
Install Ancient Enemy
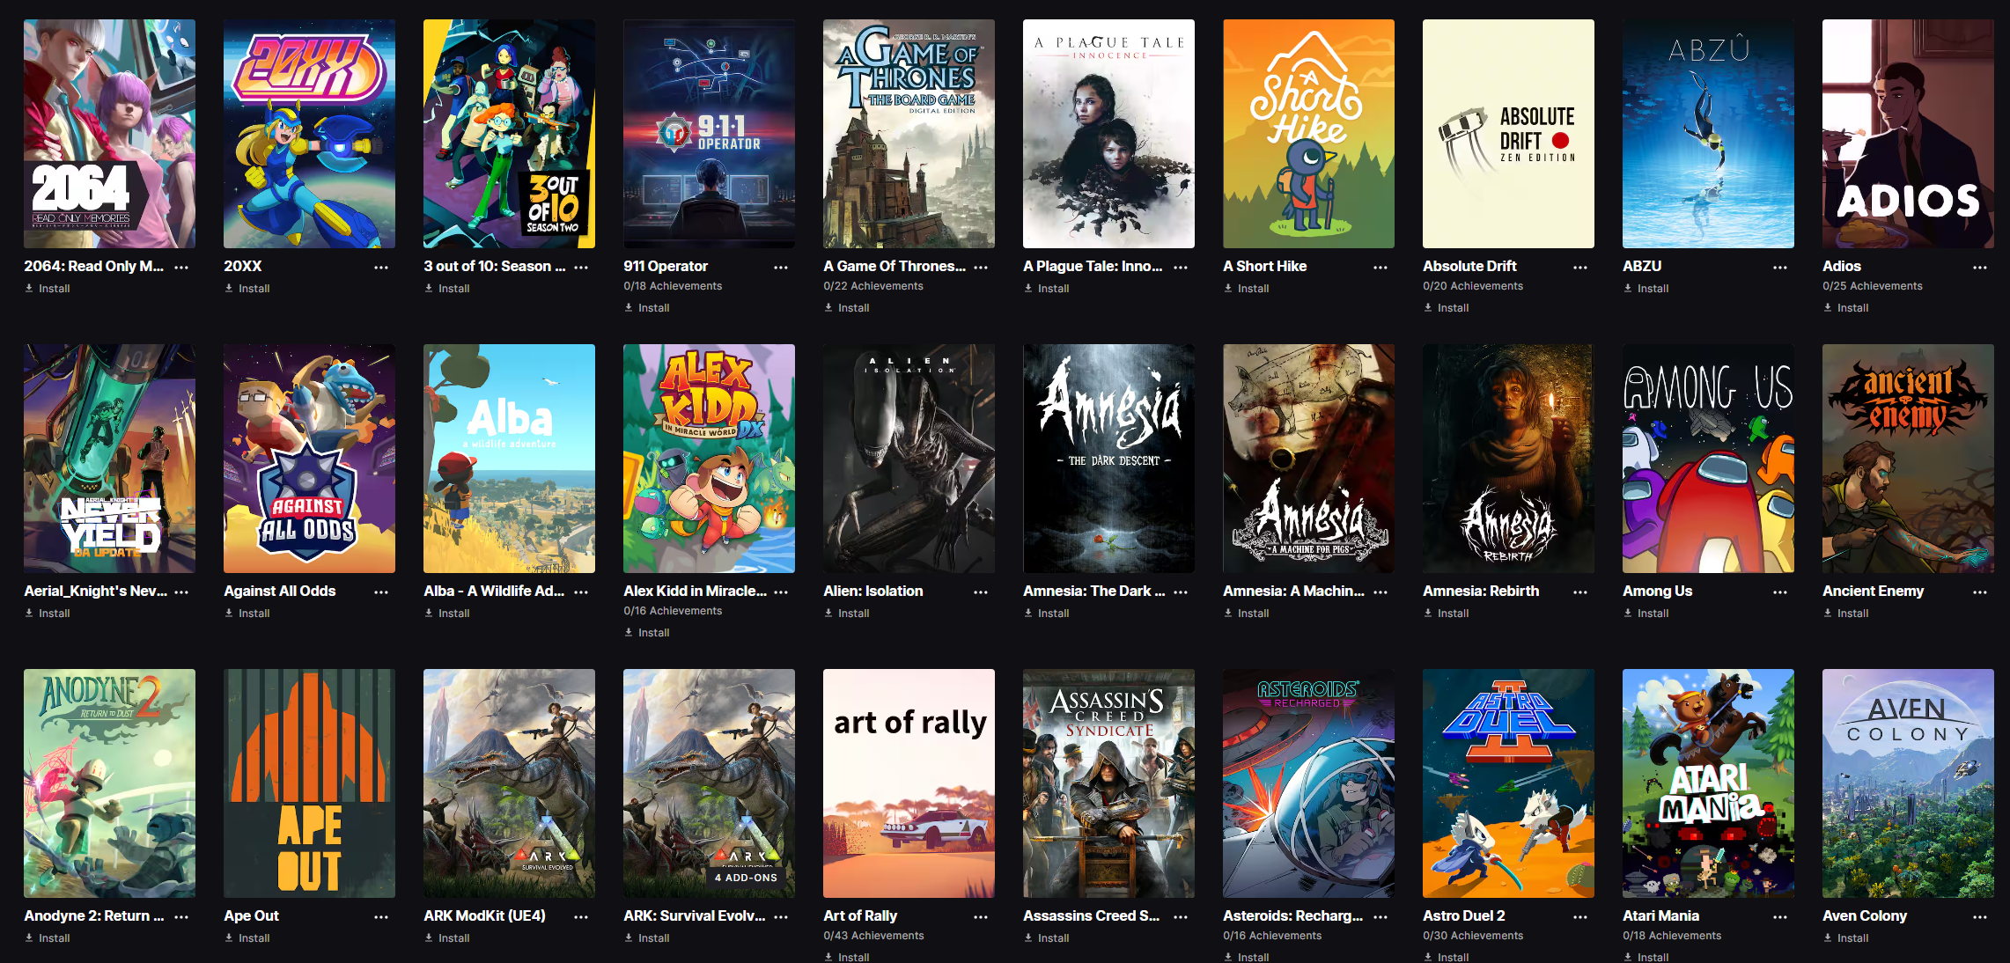click(x=1846, y=614)
